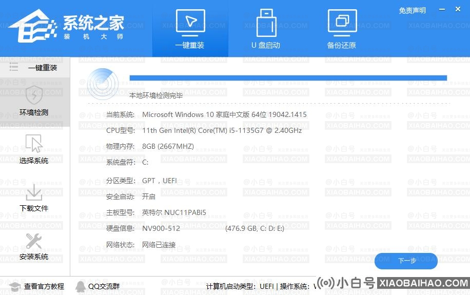Click the (476.9 GB, C: D: E:) disk size text

coord(255,228)
